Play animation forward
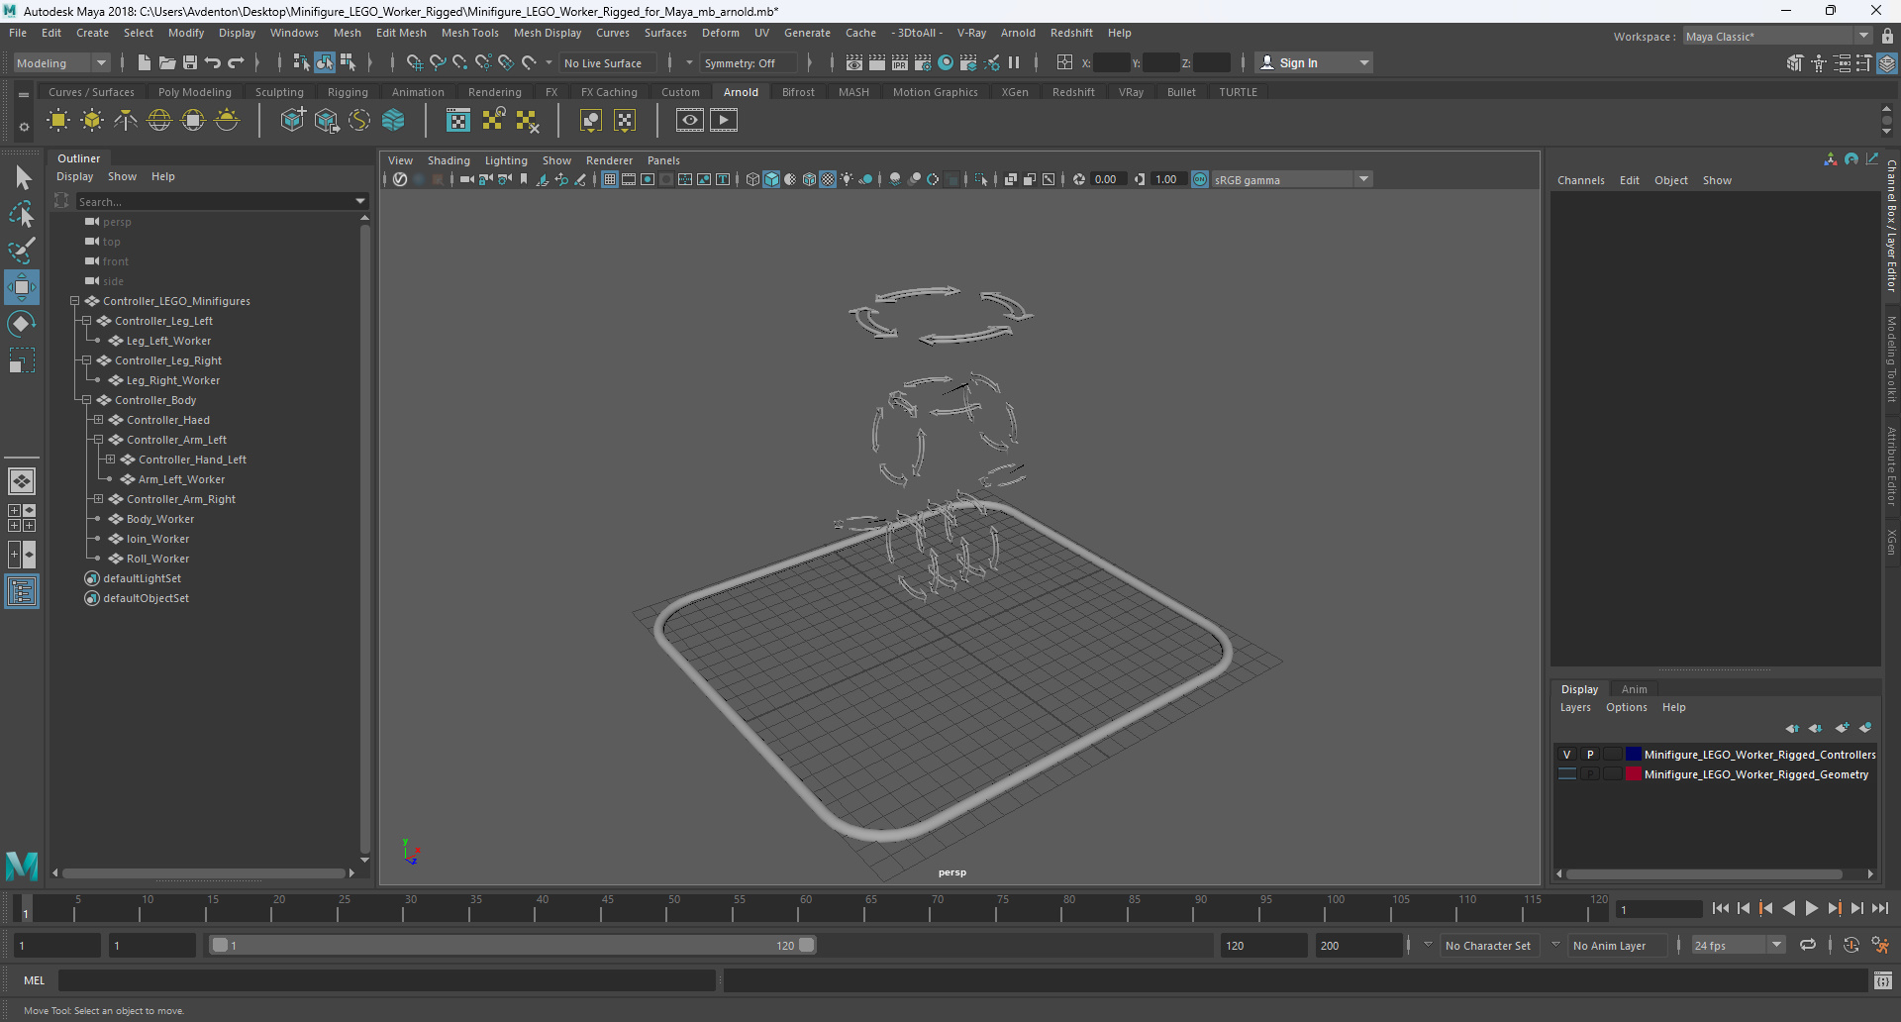This screenshot has height=1022, width=1901. pos(1811,908)
